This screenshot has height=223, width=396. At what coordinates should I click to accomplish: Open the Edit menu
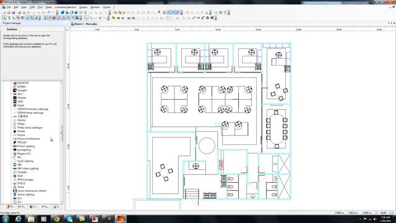click(16, 7)
